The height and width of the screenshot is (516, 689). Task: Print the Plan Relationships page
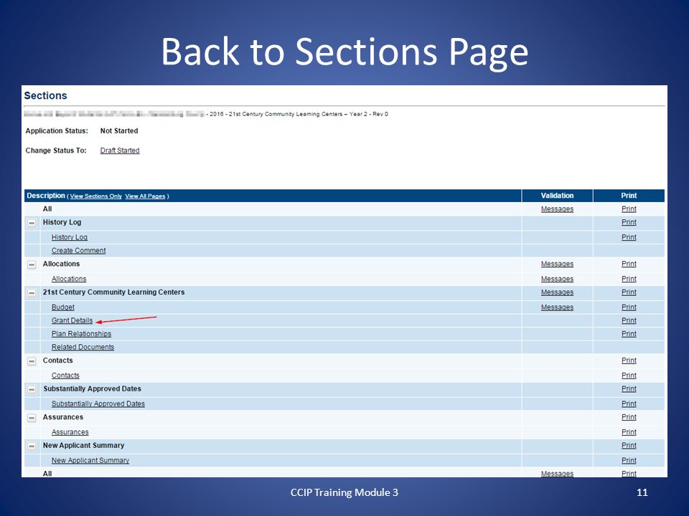tap(629, 334)
